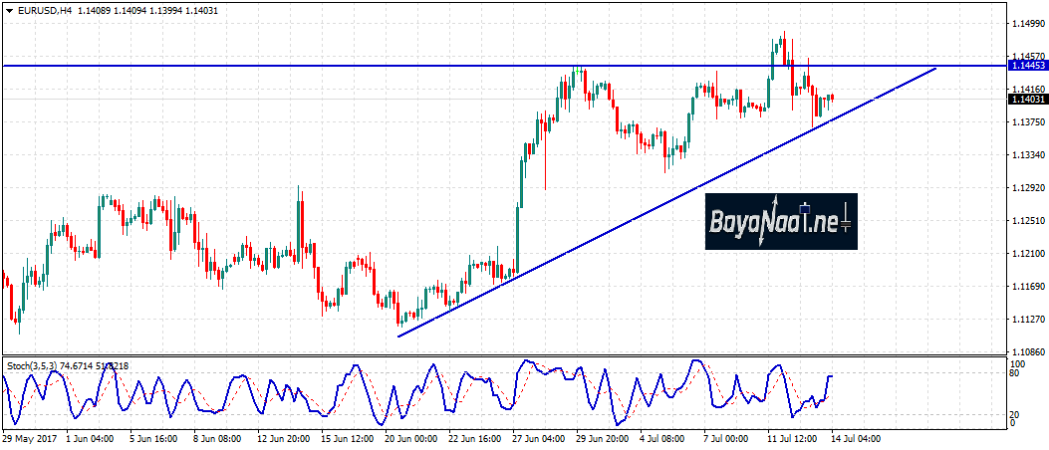Click the 20 level on stochastic scale
The height and width of the screenshot is (450, 1049).
pos(1016,414)
